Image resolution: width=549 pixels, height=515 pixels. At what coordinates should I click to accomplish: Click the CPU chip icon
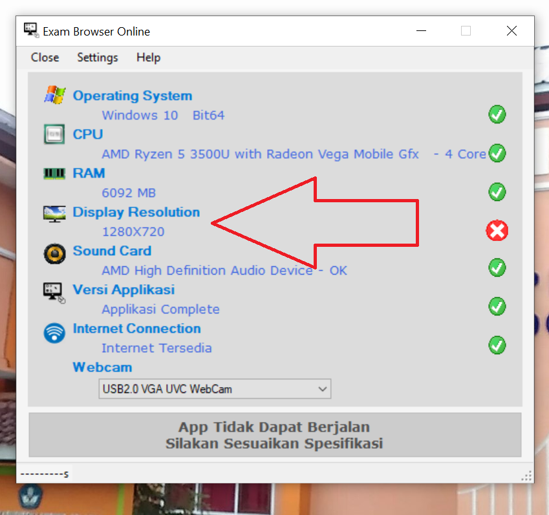tap(54, 134)
